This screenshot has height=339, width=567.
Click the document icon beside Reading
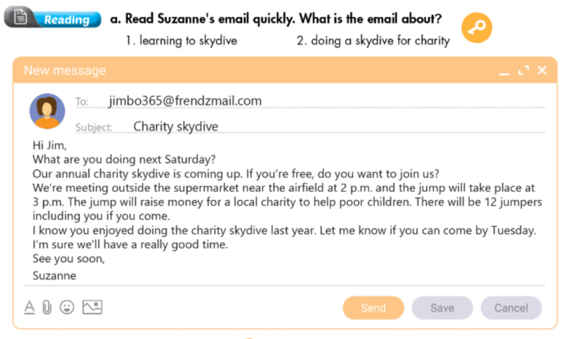pyautogui.click(x=21, y=19)
